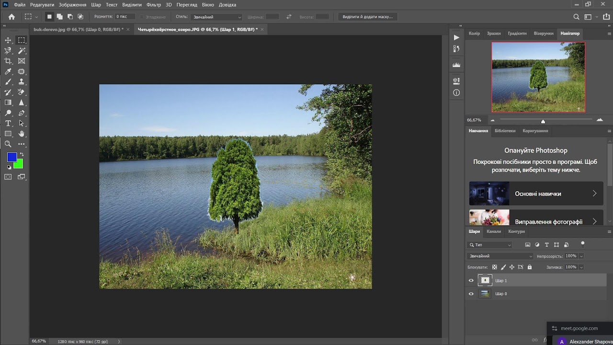
Task: Open the Фільтр menu
Action: (x=154, y=5)
